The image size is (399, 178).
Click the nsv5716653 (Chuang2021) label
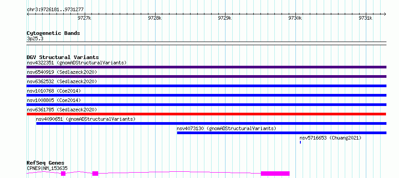point(330,138)
